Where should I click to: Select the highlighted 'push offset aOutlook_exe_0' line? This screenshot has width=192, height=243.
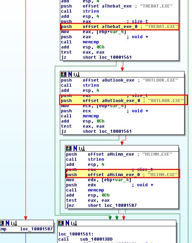point(124,100)
